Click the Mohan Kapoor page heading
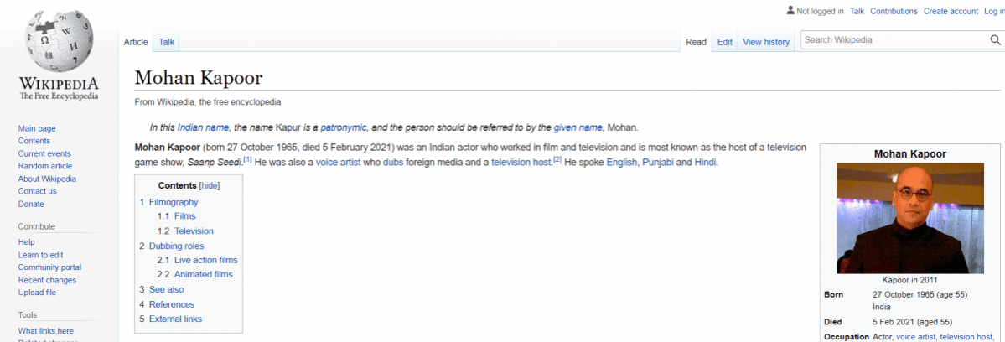This screenshot has height=342, width=1005. 199,78
